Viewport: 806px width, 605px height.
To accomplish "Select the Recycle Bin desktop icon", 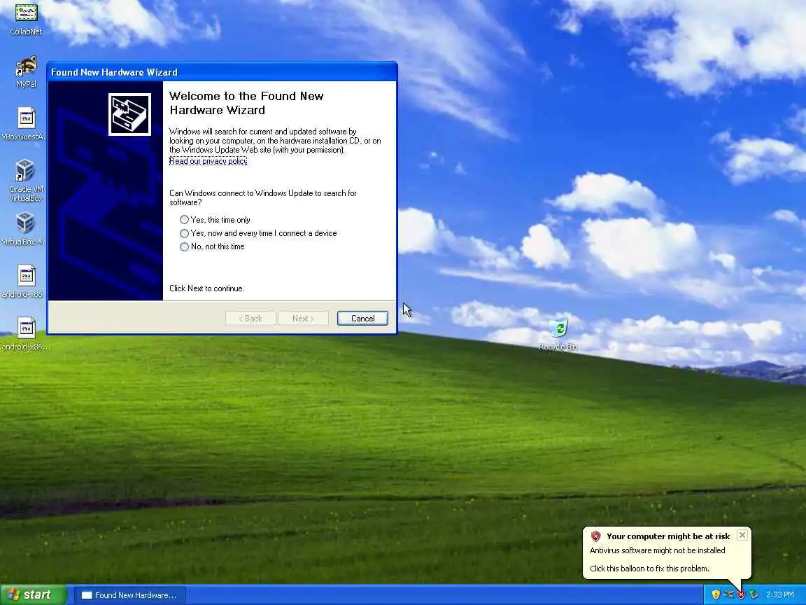I will click(558, 334).
